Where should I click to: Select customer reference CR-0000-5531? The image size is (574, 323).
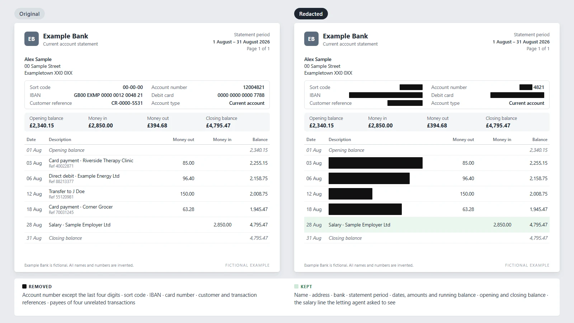[127, 103]
